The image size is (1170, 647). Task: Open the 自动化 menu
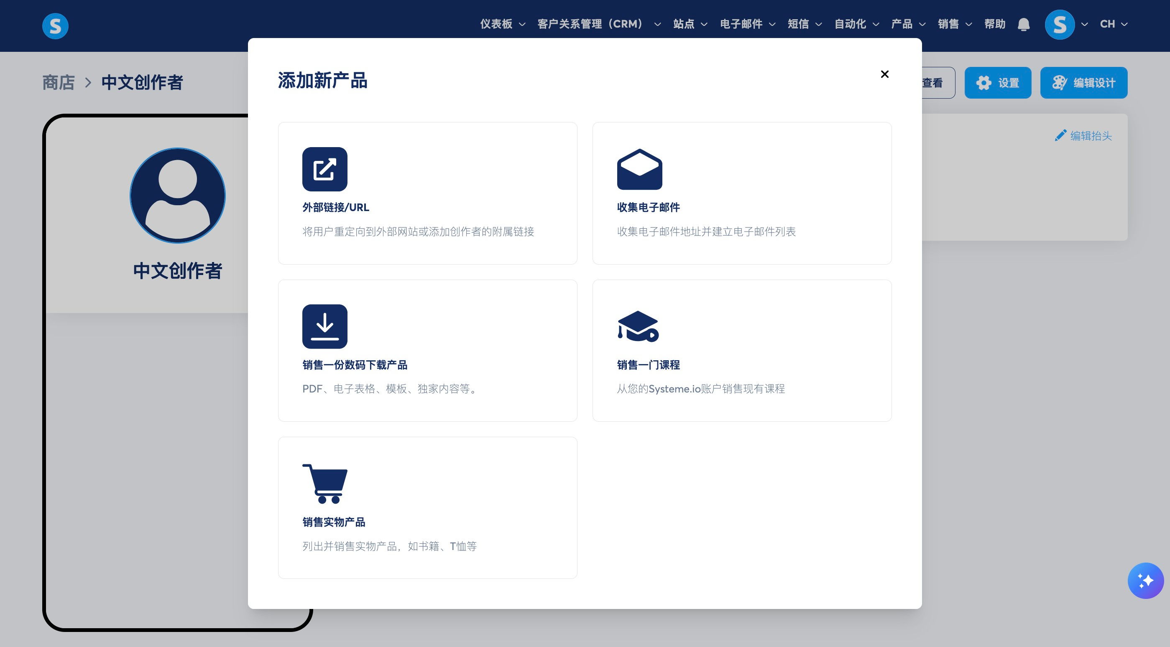856,24
